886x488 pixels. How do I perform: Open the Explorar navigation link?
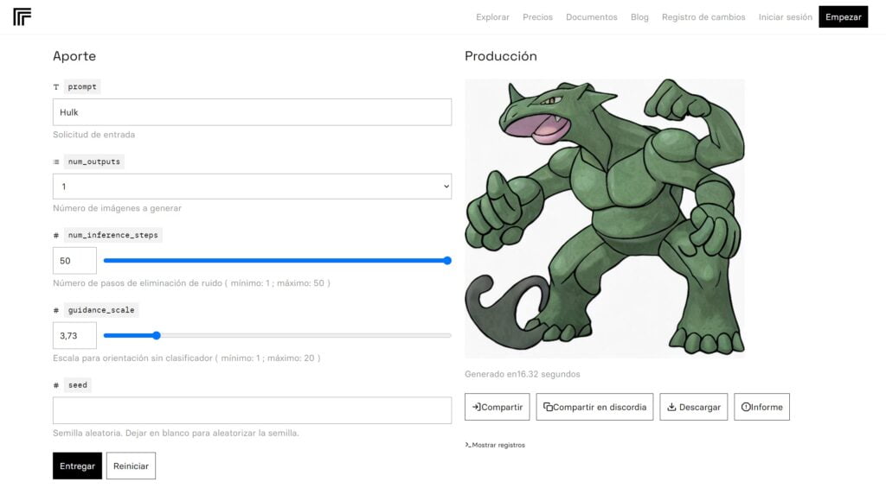tap(492, 17)
